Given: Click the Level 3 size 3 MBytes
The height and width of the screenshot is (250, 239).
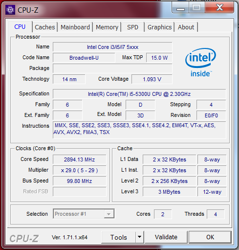Looking at the screenshot, I should coord(170,192).
